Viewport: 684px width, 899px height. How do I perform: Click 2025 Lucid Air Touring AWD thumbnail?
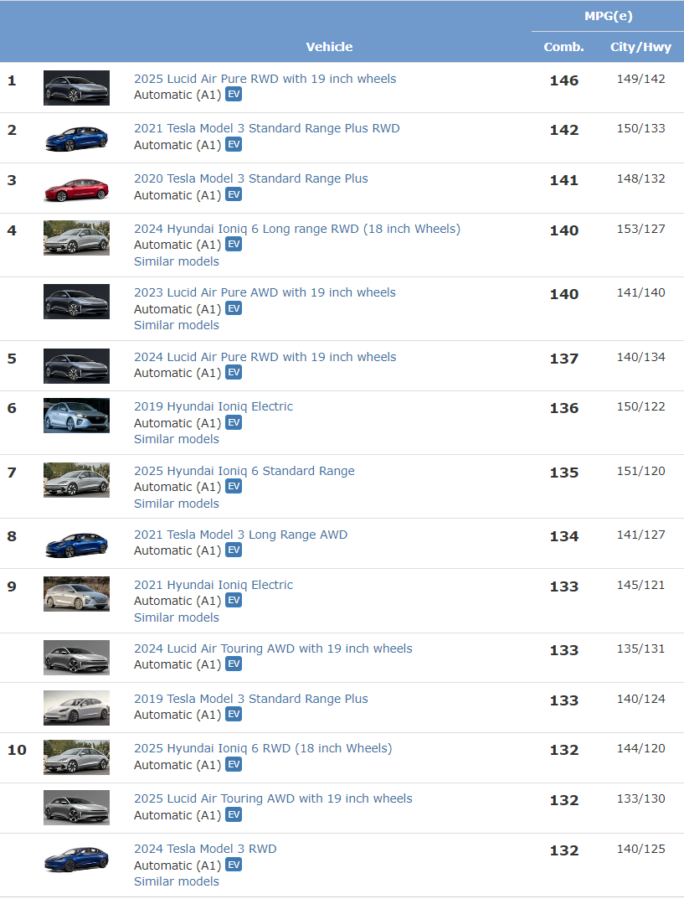pos(76,808)
